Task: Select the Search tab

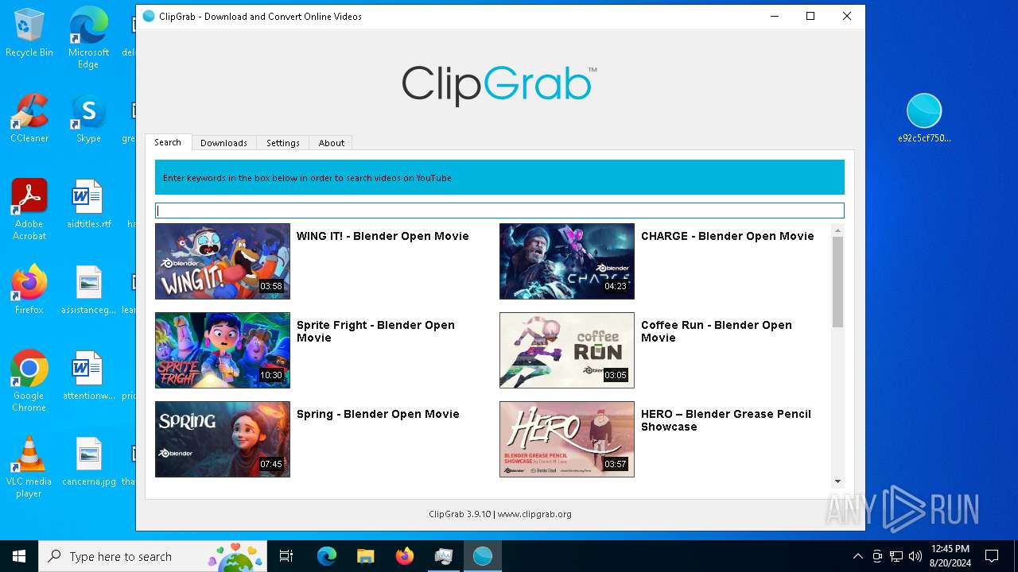Action: [168, 142]
